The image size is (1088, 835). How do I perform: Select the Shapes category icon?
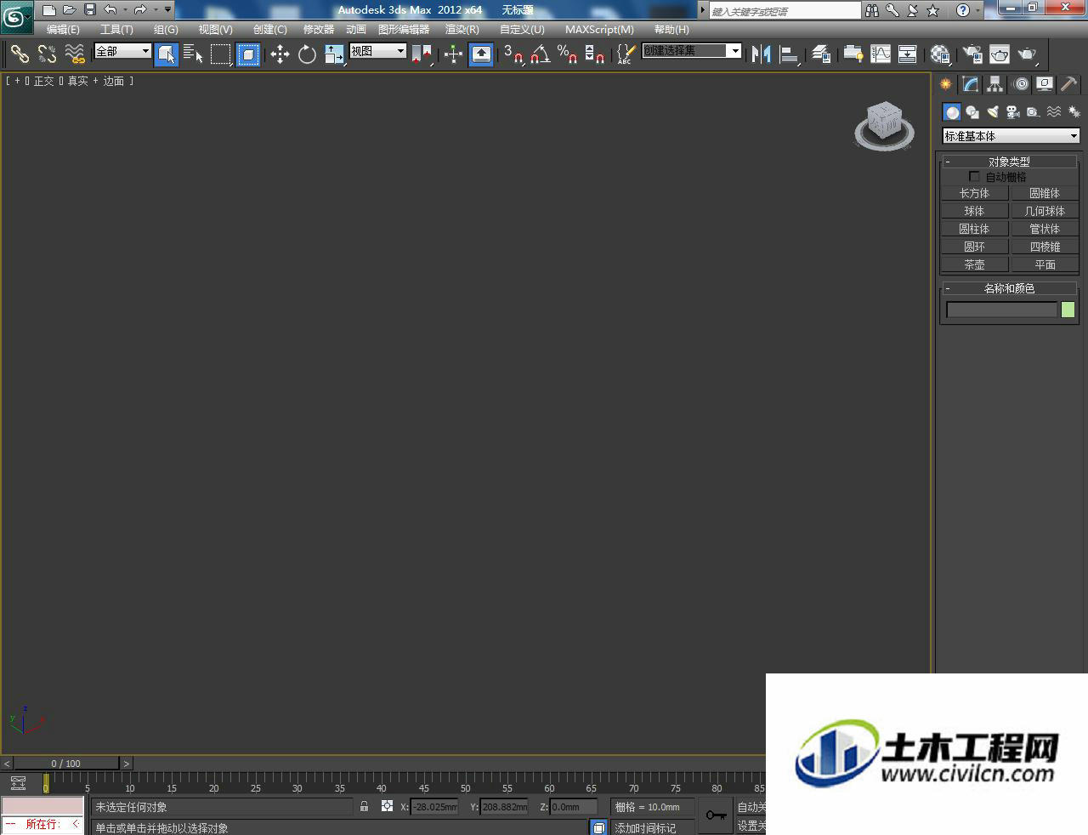pyautogui.click(x=972, y=112)
